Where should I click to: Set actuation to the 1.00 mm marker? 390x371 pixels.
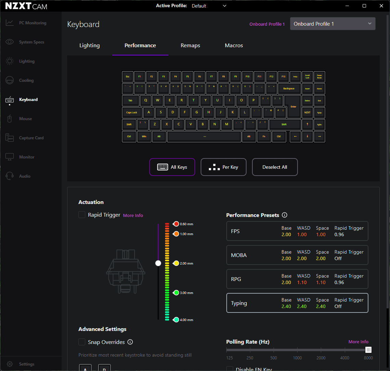click(176, 234)
